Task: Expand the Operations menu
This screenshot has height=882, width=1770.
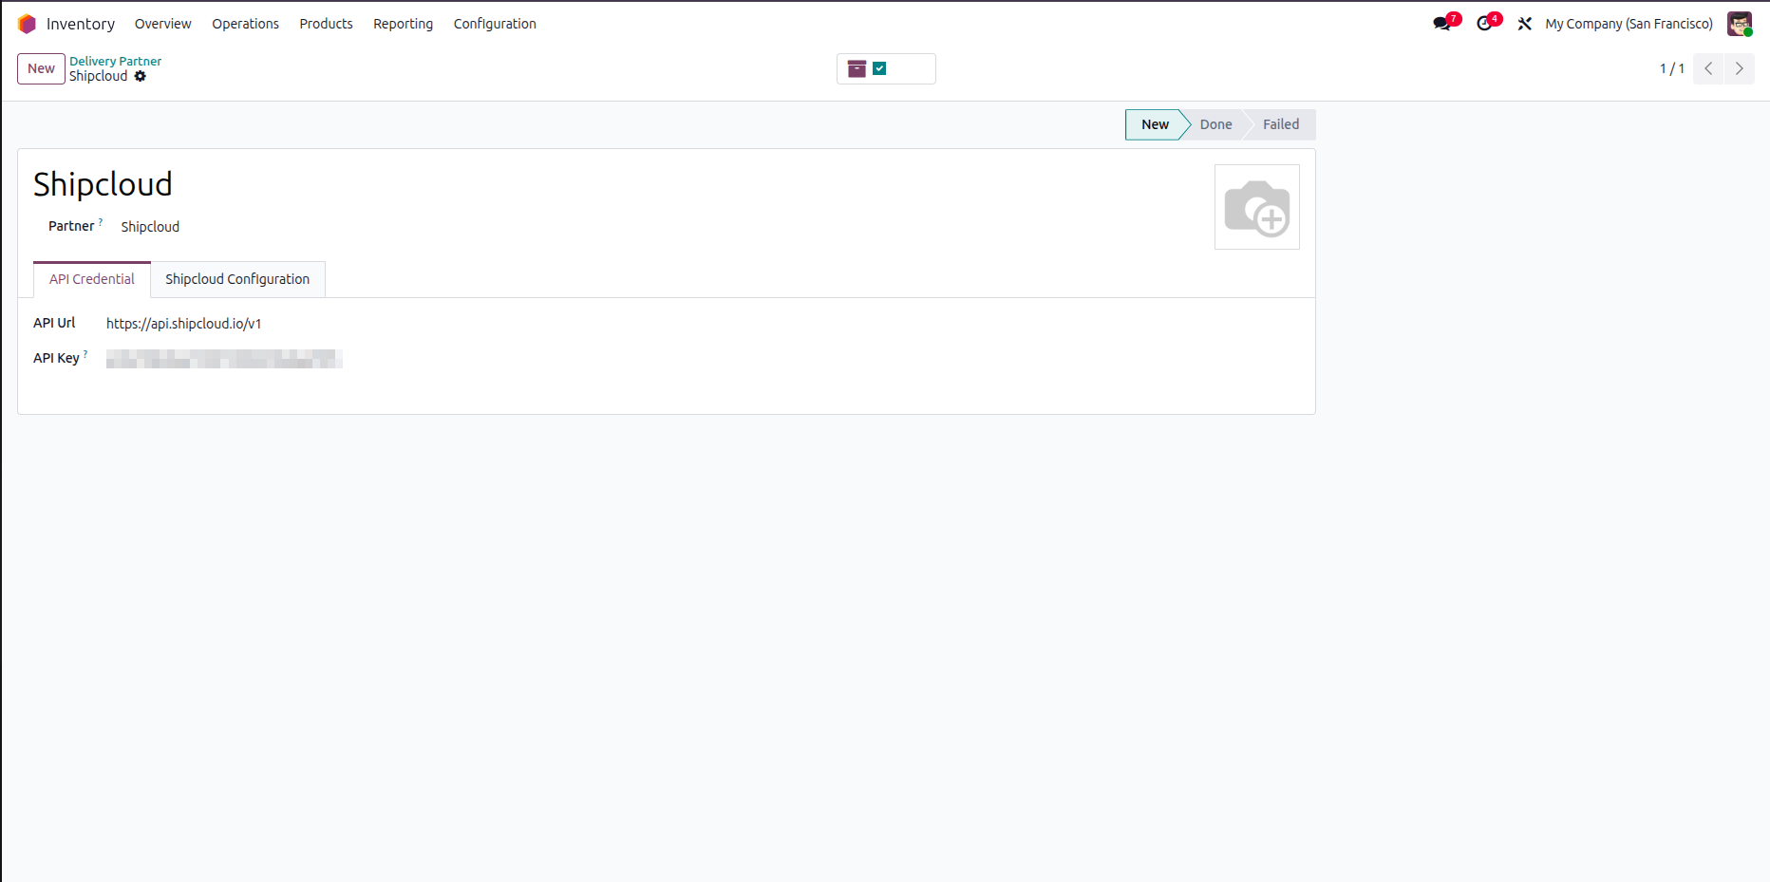Action: click(x=245, y=24)
